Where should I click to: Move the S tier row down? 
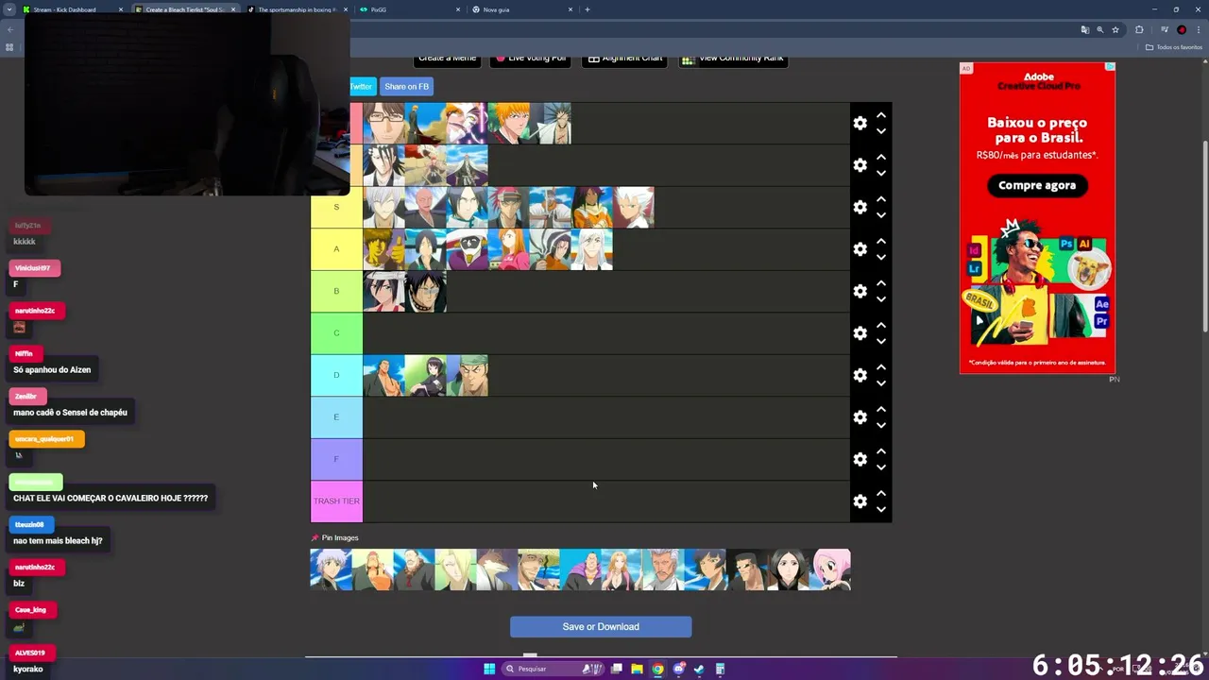pyautogui.click(x=880, y=215)
